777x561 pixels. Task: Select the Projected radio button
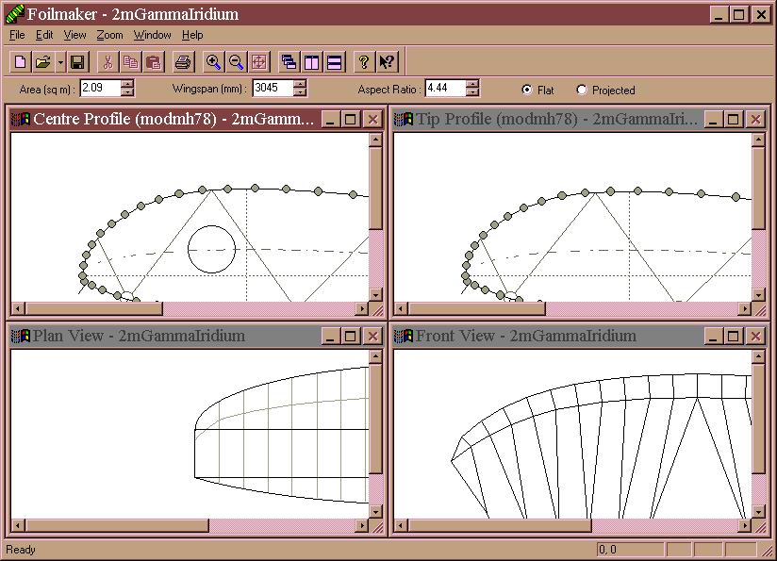[582, 90]
